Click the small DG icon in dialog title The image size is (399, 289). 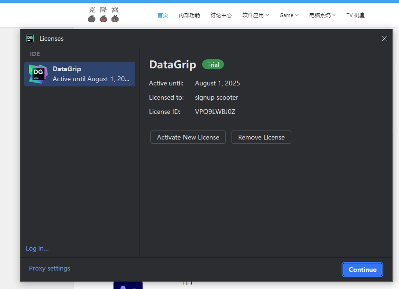coord(30,38)
